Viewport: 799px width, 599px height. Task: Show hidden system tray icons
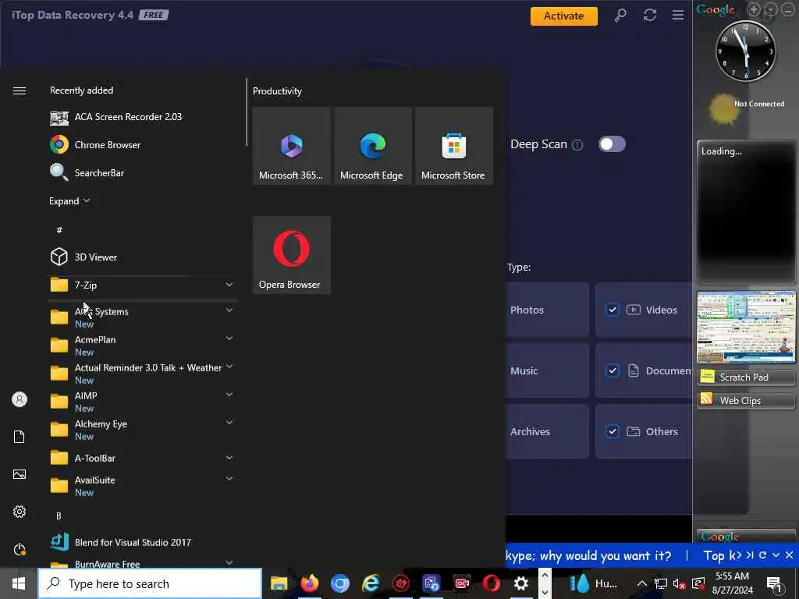pos(642,583)
